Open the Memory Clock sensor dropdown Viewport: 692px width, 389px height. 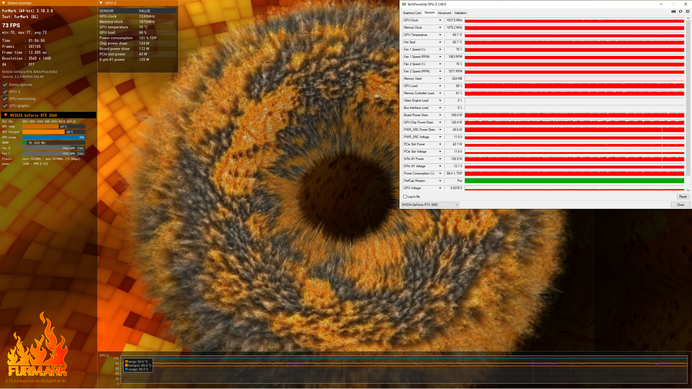(440, 28)
